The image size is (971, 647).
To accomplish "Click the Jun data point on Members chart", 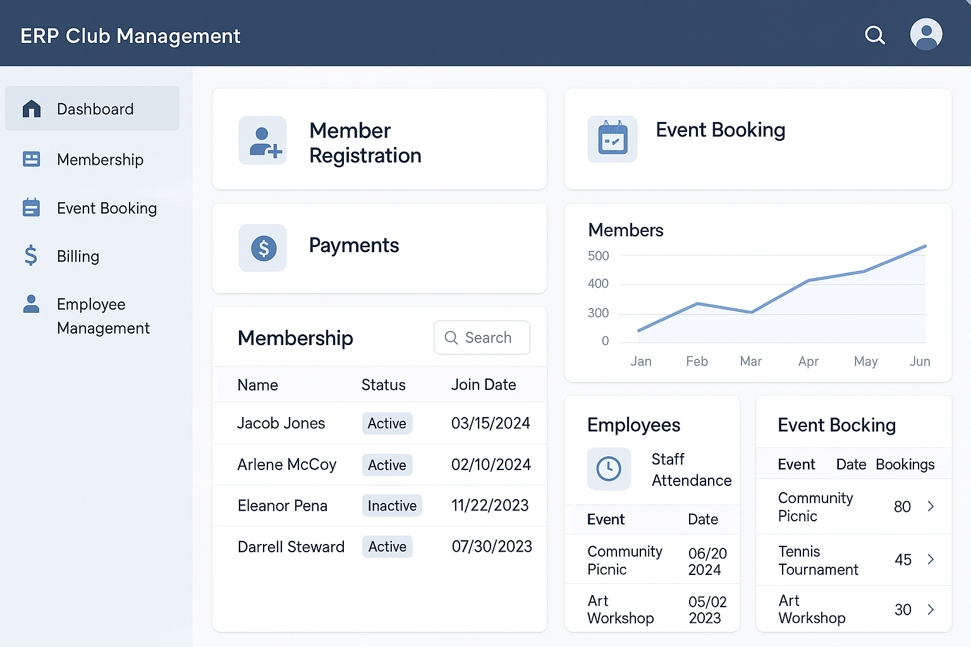I will point(925,246).
